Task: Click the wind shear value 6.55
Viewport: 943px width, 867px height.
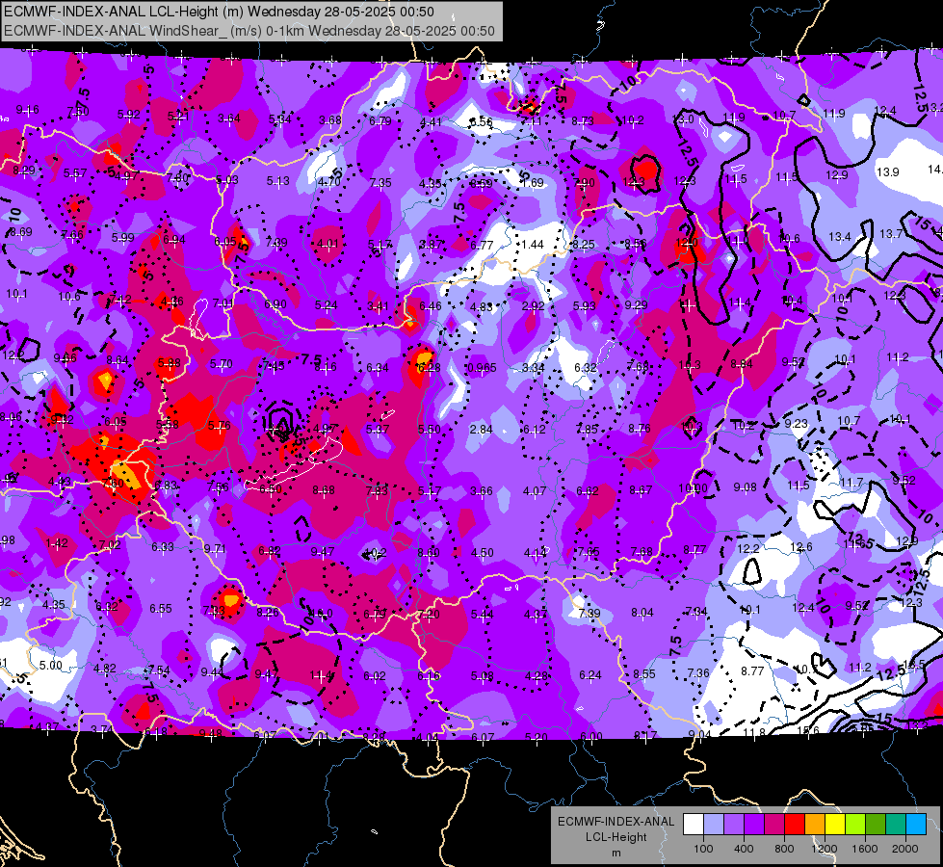Action: coord(161,609)
